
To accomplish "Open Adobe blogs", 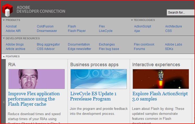I will (15, 44).
